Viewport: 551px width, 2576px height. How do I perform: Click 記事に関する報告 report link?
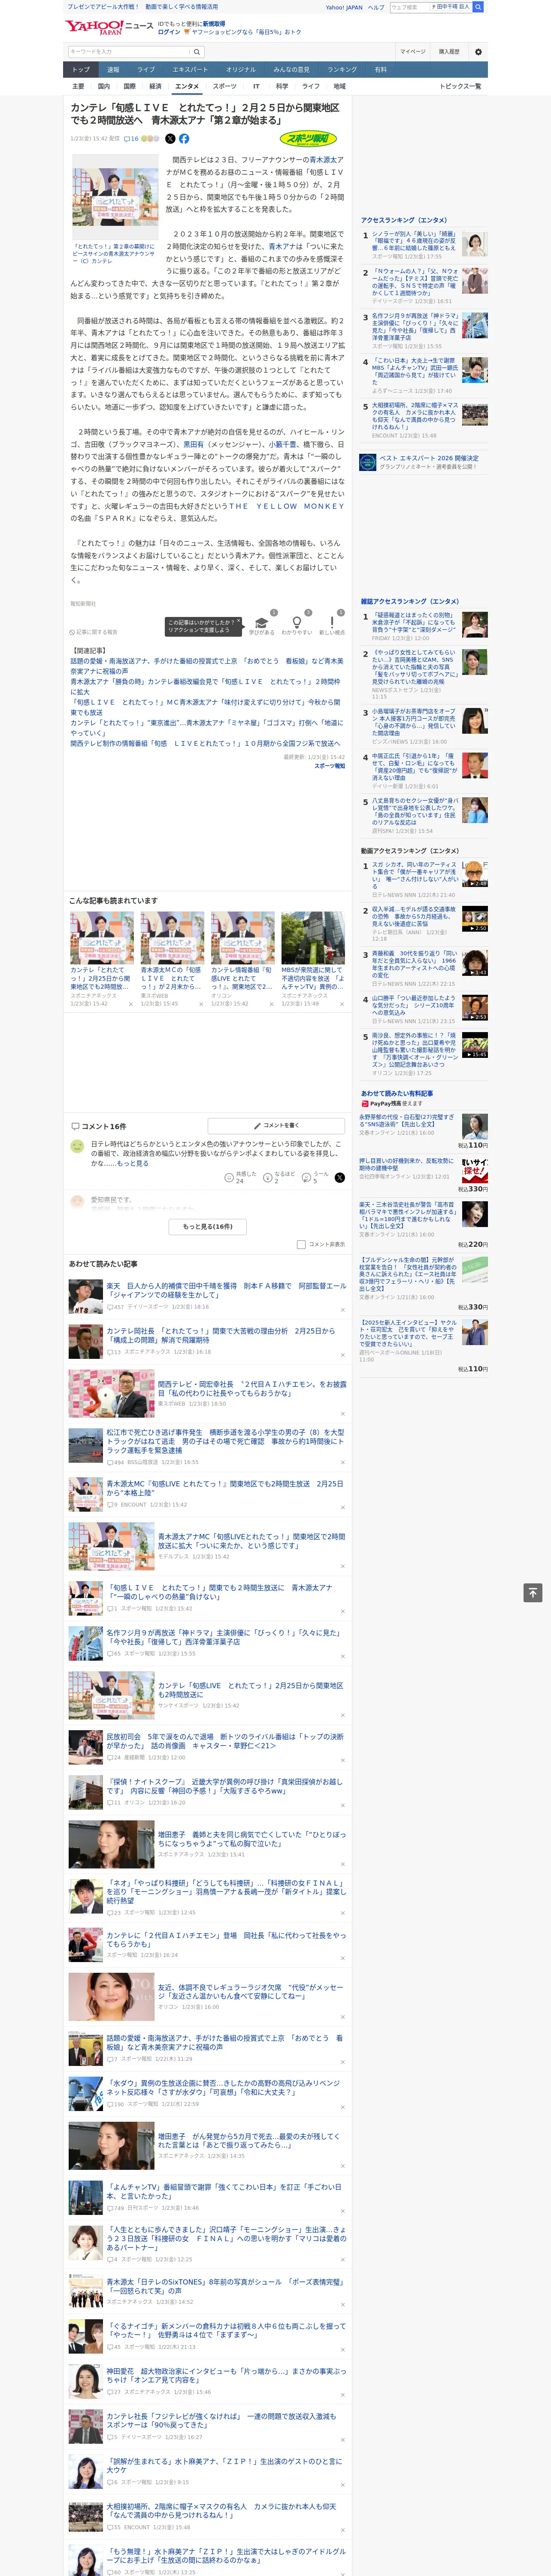point(94,632)
